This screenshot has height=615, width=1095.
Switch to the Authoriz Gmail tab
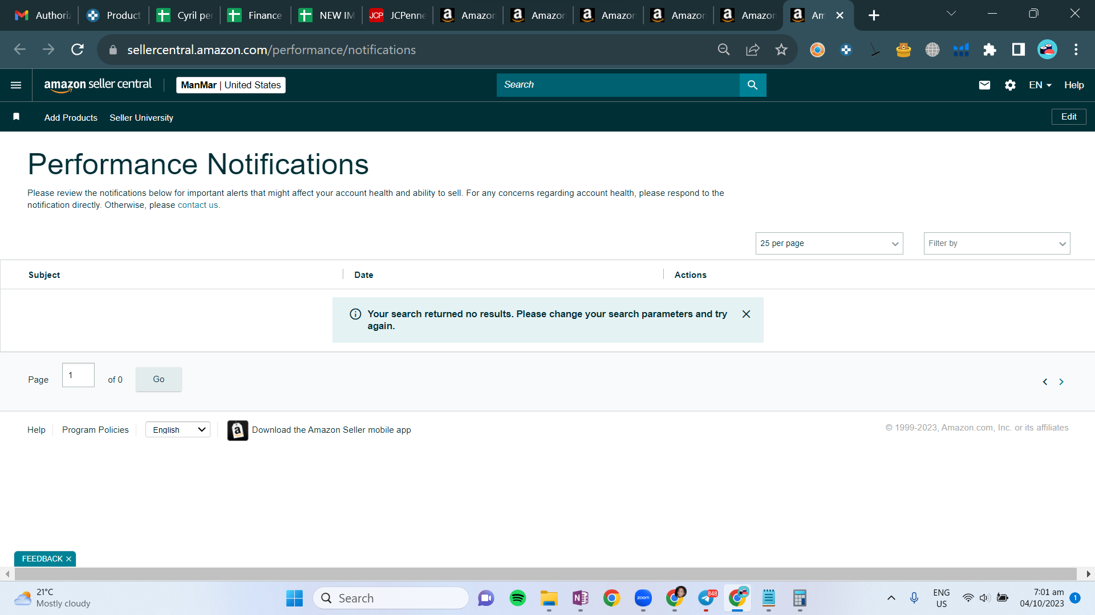pyautogui.click(x=43, y=15)
